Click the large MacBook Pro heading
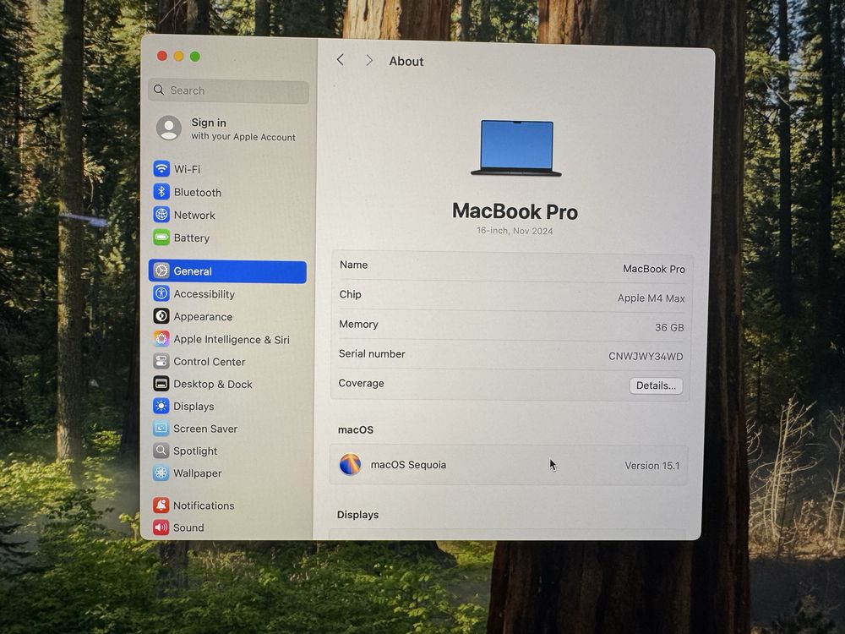845x634 pixels. [515, 210]
